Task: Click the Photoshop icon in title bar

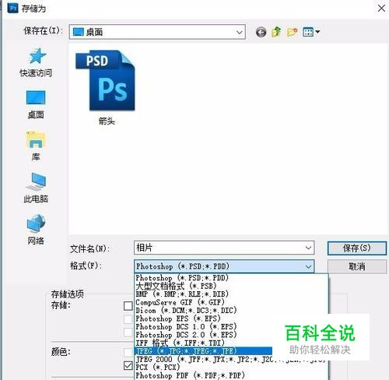Action: (12, 9)
